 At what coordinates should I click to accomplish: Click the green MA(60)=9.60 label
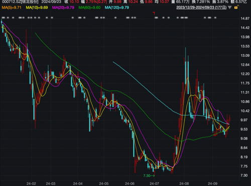tap(89, 7)
